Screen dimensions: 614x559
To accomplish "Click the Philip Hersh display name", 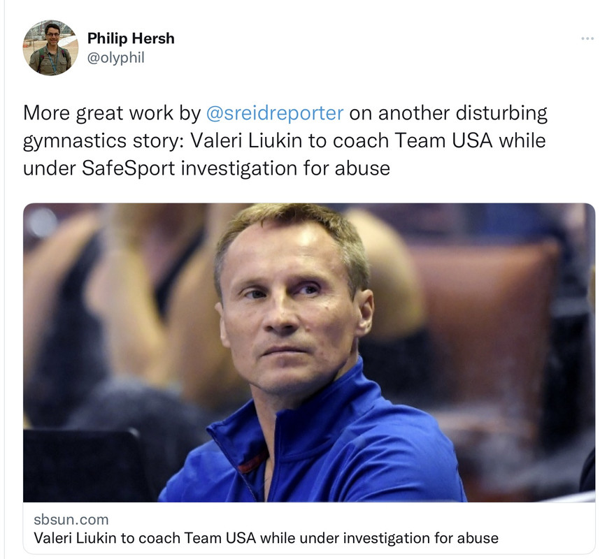I will 131,38.
